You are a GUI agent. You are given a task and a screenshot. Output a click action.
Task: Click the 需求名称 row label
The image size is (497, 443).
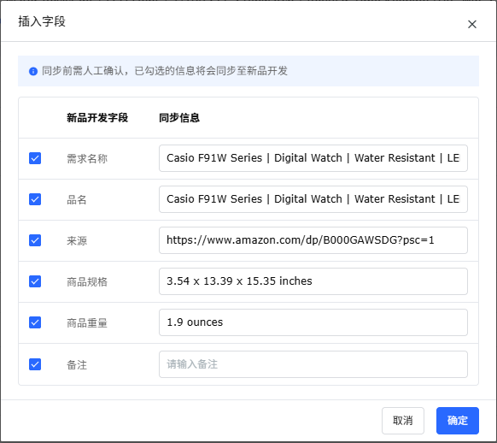click(87, 158)
